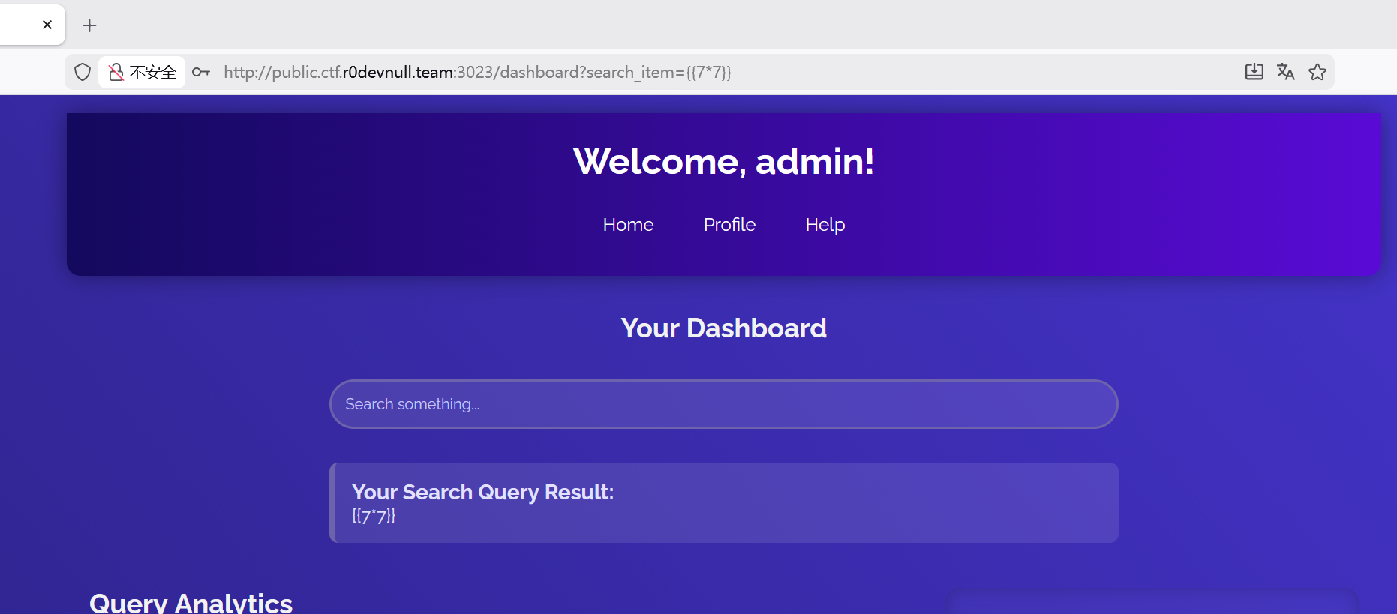Screen dimensions: 1397x614
Task: Open the insecure connection site info badge
Action: (142, 72)
